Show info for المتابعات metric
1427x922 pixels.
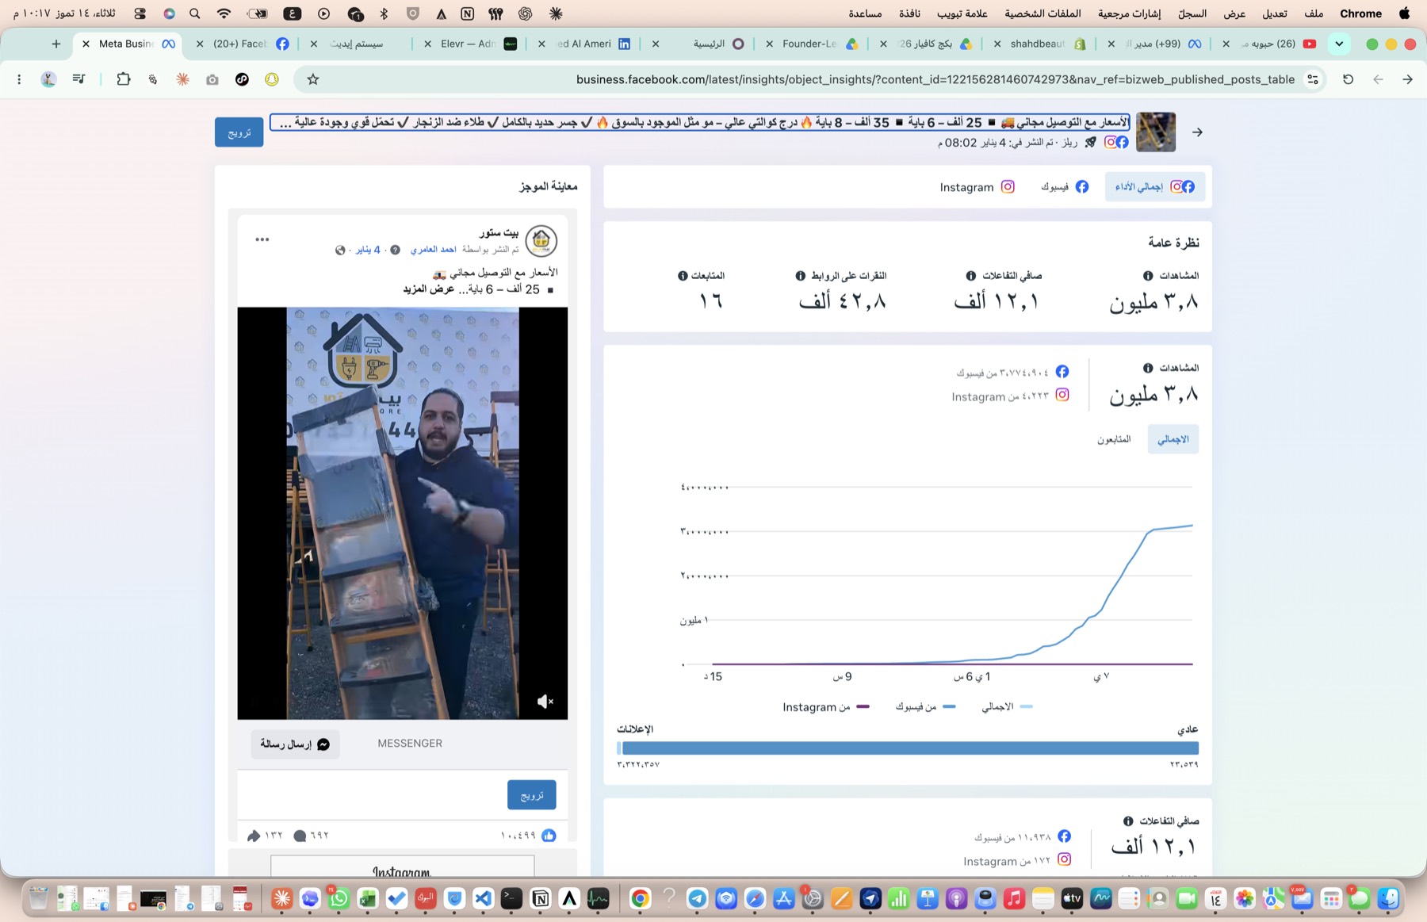pos(683,276)
